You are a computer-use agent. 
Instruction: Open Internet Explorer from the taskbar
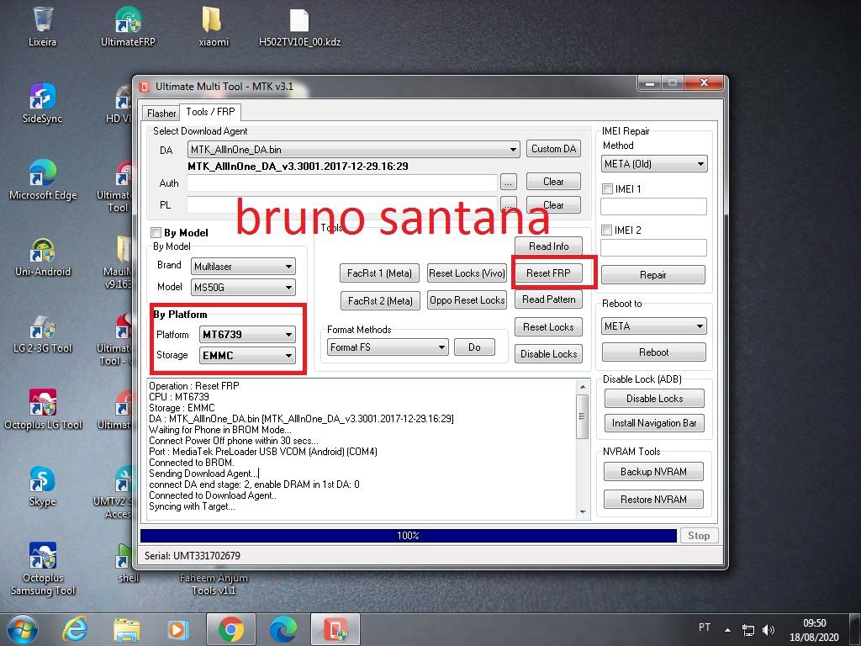pyautogui.click(x=75, y=629)
